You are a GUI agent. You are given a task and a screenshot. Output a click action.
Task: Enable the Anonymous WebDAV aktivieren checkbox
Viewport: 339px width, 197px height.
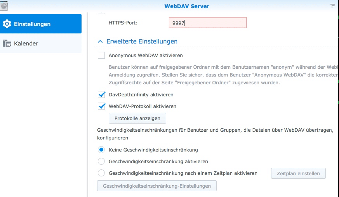click(x=101, y=56)
